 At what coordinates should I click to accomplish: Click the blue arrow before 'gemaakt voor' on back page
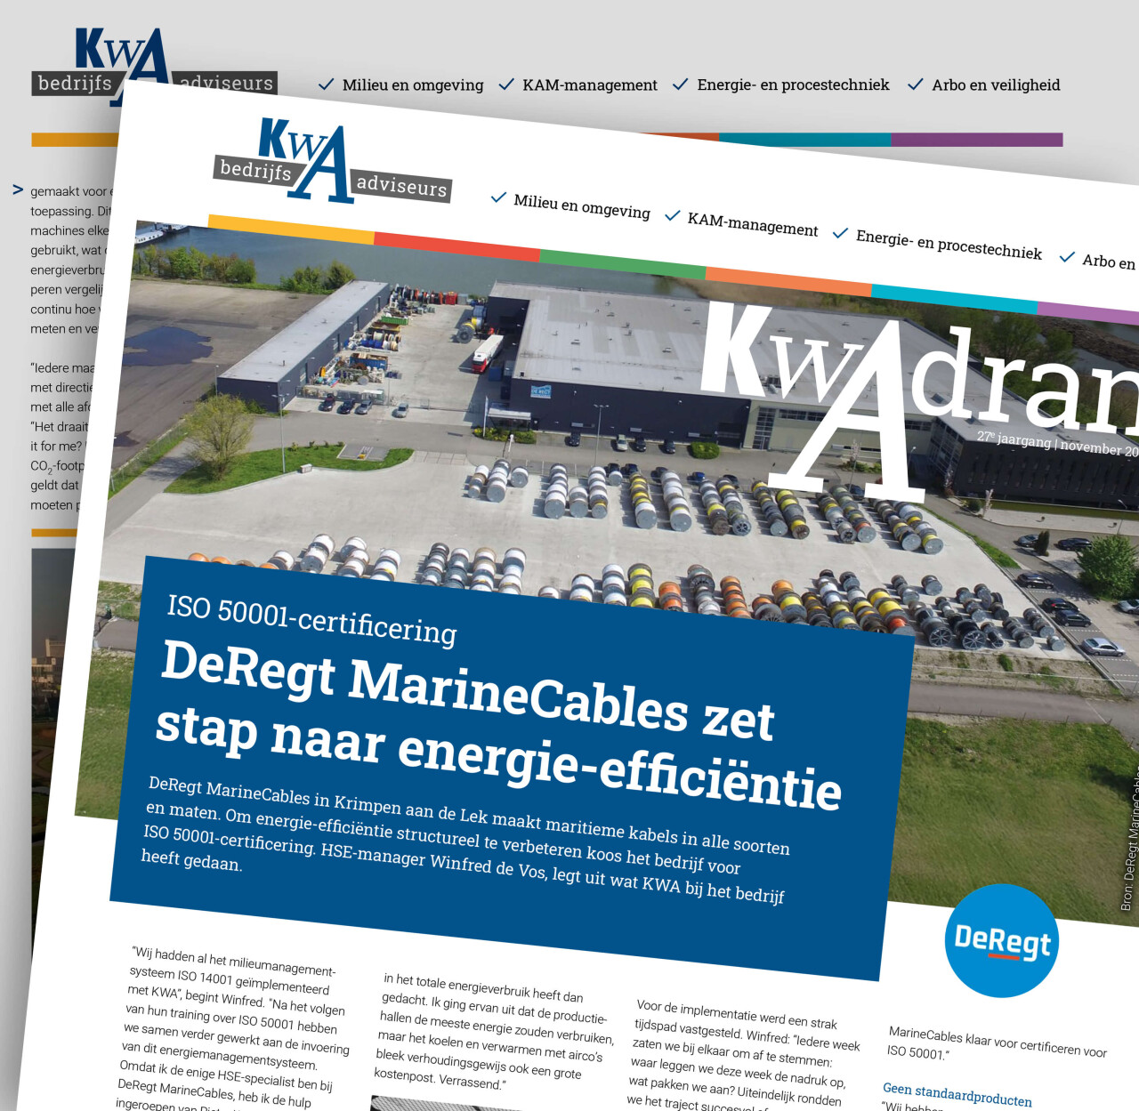coord(18,190)
